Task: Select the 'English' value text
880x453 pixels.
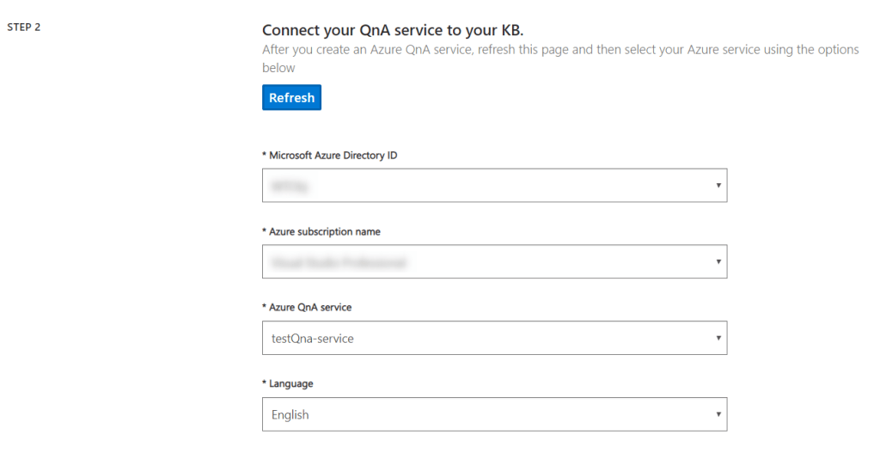Action: pos(290,414)
